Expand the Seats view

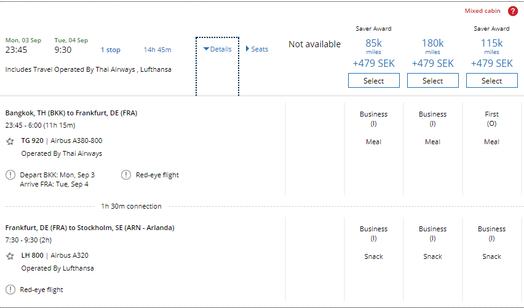pos(257,49)
